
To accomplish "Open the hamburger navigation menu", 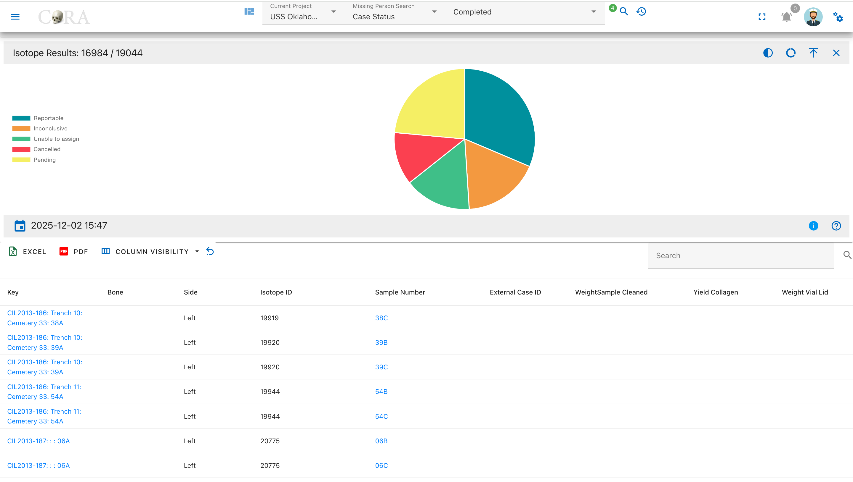I will 15,17.
